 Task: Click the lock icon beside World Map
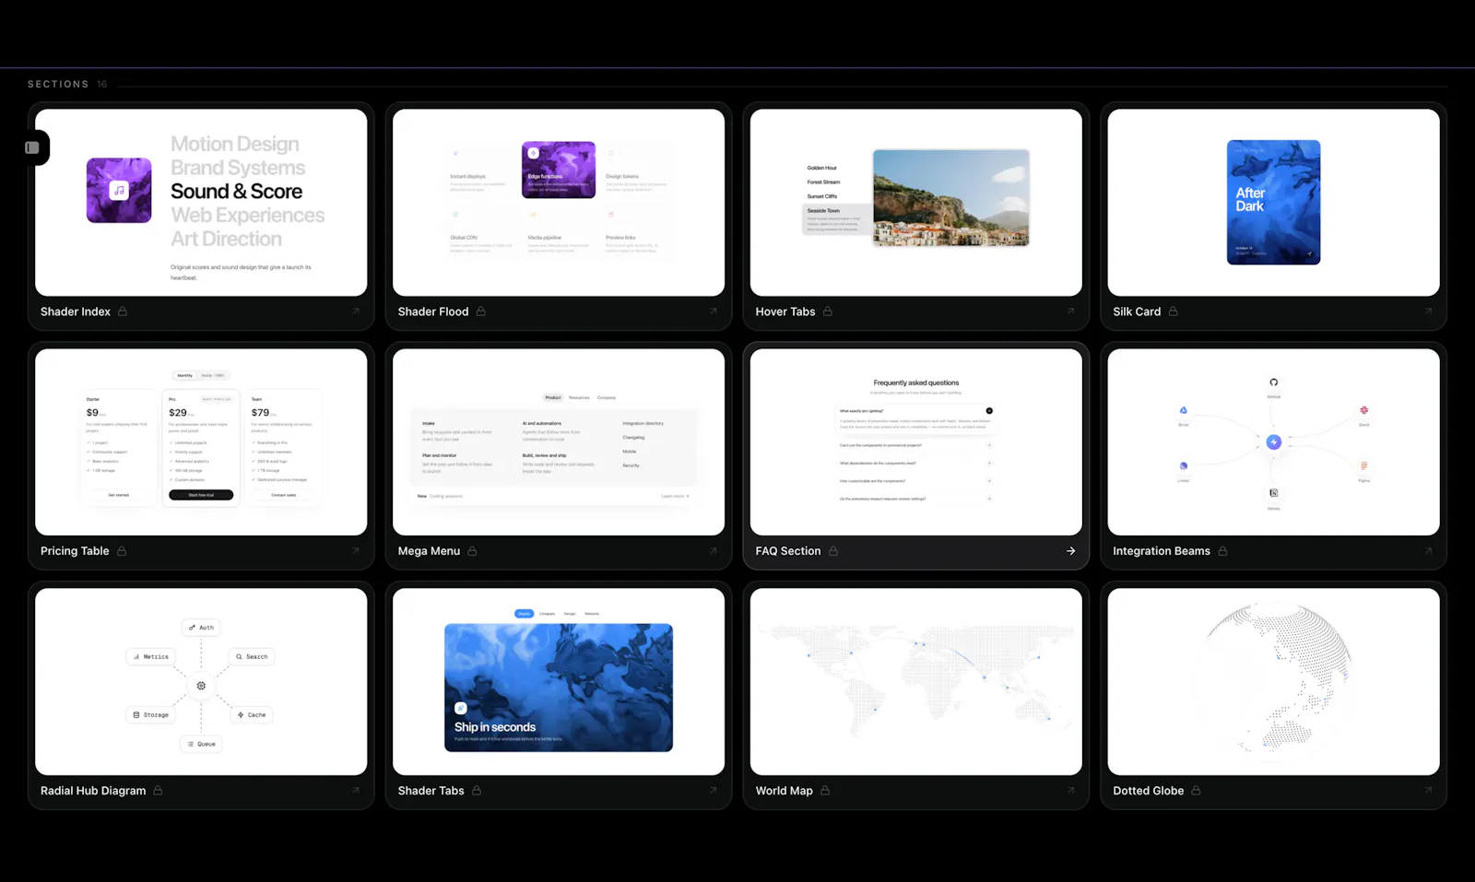coord(826,791)
